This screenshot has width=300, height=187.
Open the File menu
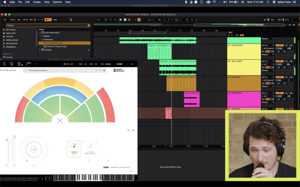click(20, 2)
